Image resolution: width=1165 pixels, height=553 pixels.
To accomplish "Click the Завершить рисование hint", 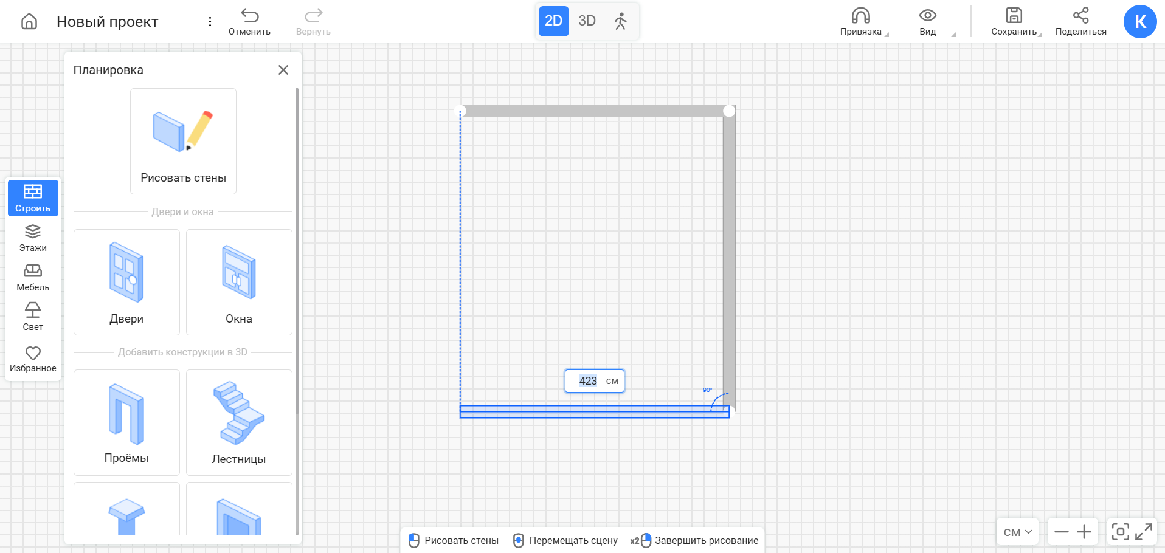I will pyautogui.click(x=694, y=540).
